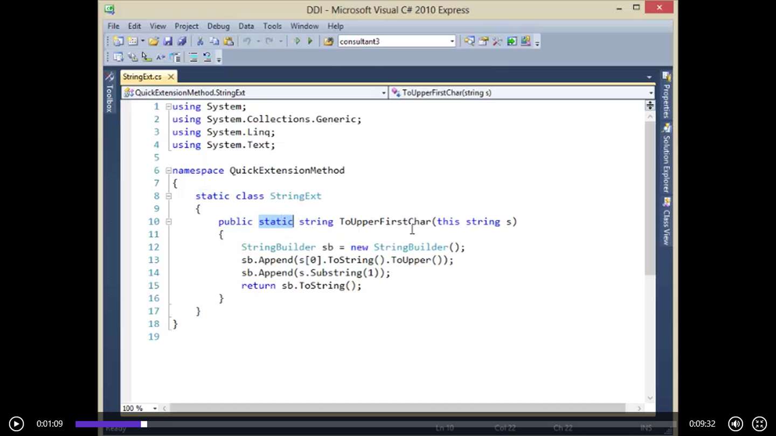Image resolution: width=776 pixels, height=436 pixels.
Task: Collapse the StringExt class outline
Action: coord(169,196)
